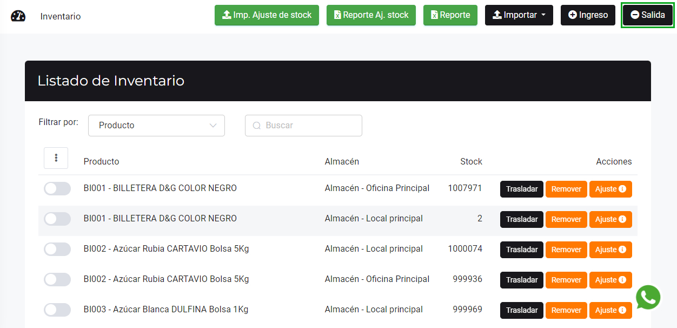Image resolution: width=677 pixels, height=328 pixels.
Task: Open the Importar dropdown menu
Action: 519,15
